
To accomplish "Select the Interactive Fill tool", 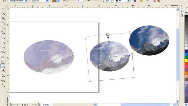I will [3, 85].
